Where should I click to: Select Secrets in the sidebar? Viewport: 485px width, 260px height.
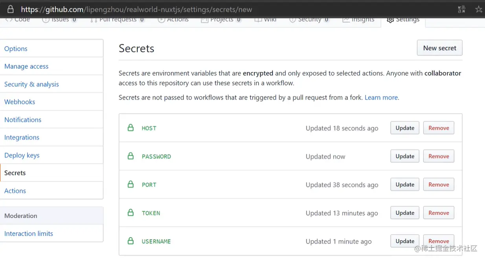51,173
